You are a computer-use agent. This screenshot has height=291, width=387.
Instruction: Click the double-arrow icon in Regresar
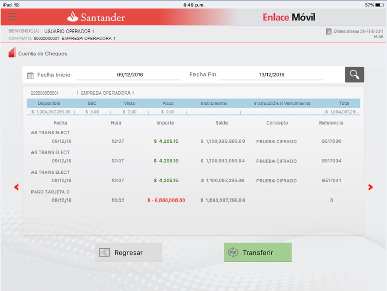104,252
